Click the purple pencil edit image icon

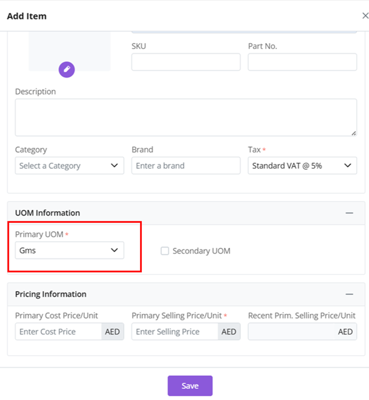tap(67, 70)
